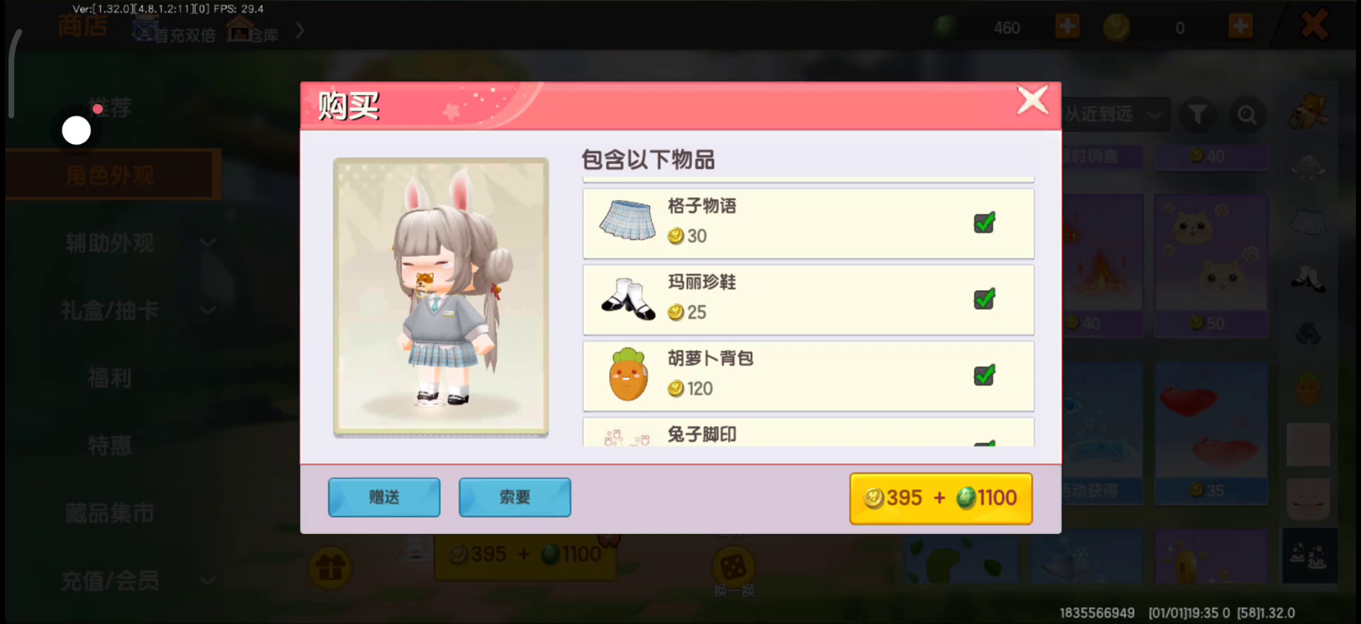Click the orange gift box icon

[x=330, y=567]
